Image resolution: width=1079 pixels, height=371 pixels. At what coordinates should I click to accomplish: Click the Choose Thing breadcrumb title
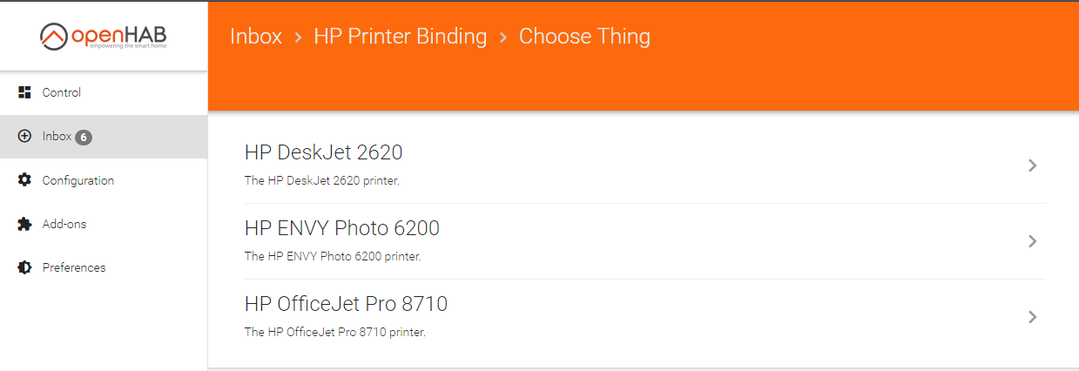(x=584, y=37)
